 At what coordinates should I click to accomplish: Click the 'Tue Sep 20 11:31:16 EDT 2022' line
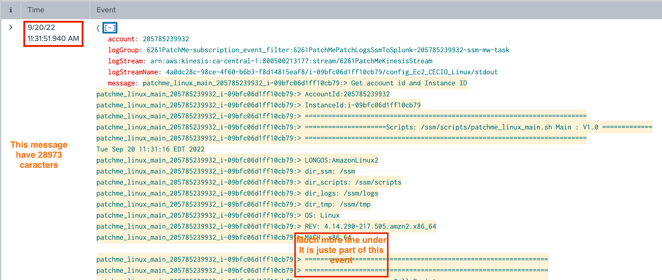point(150,149)
